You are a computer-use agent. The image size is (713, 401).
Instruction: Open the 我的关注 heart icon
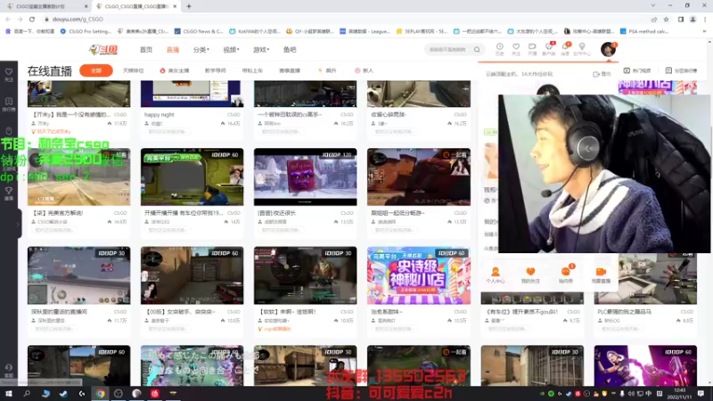(x=530, y=275)
